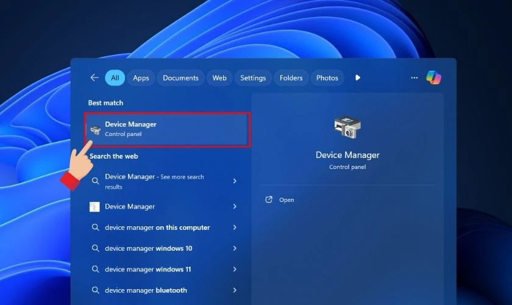Expand chevron for 'device manager bluetooth'
Viewport: 512px width, 305px height.
[235, 290]
